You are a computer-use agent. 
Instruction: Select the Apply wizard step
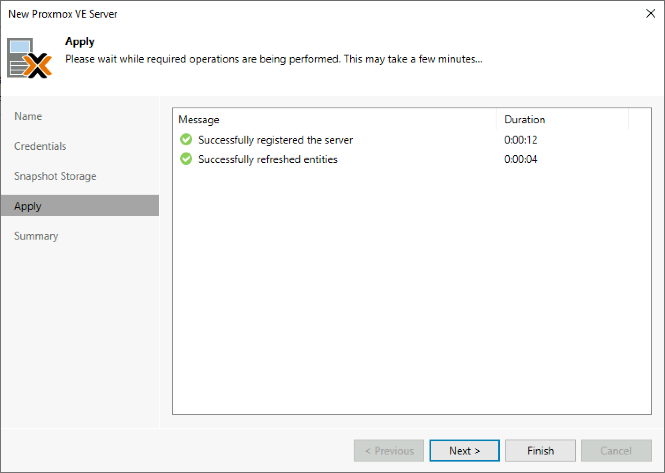tap(80, 206)
